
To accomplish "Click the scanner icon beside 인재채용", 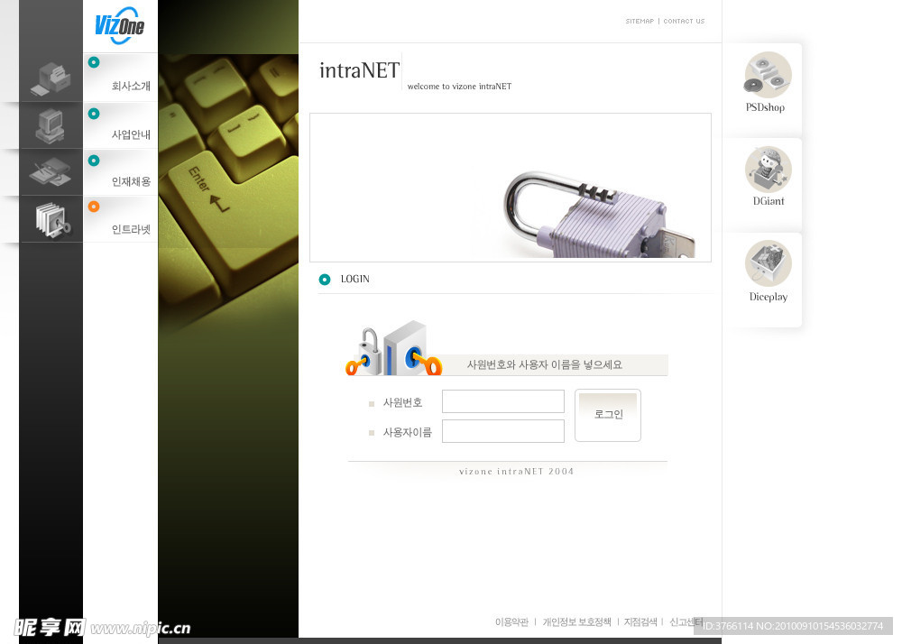I will coord(50,171).
